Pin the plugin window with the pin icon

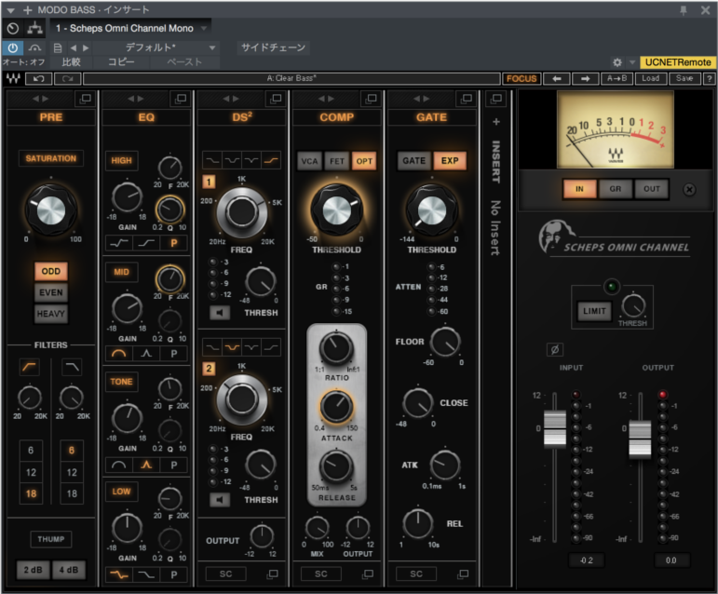point(684,10)
